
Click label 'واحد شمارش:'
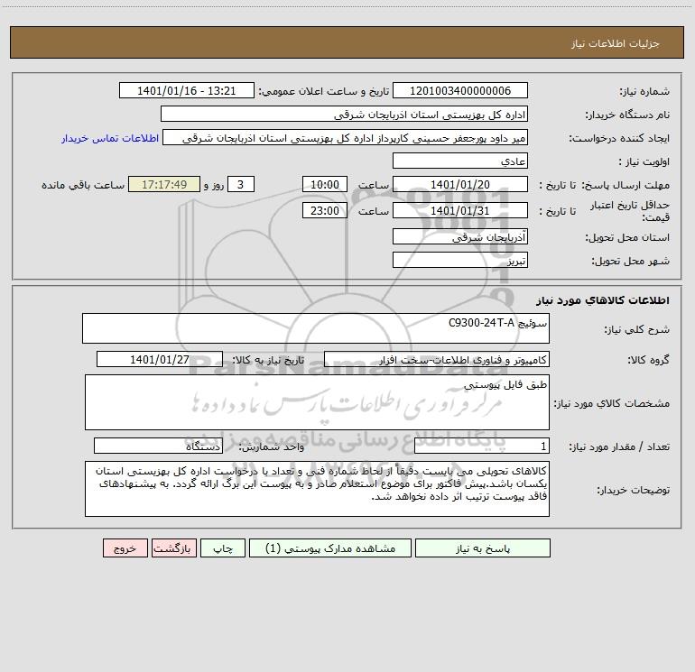click(x=272, y=447)
